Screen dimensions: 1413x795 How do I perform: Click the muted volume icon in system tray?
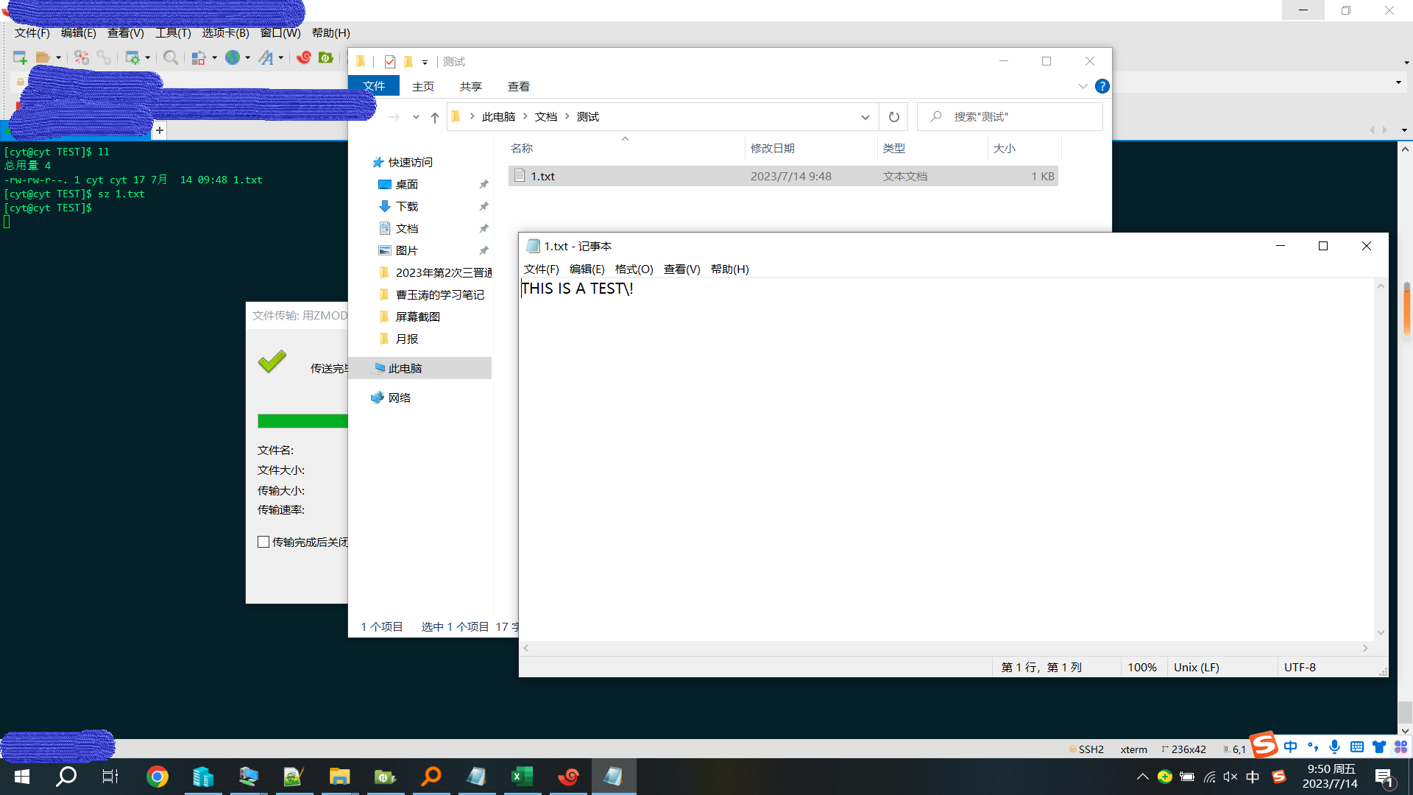pyautogui.click(x=1230, y=777)
